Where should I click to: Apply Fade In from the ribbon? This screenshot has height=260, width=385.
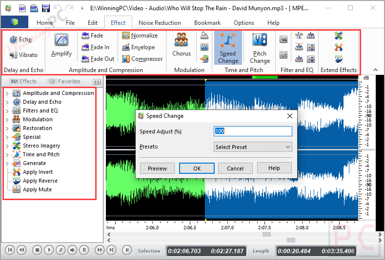(x=96, y=47)
